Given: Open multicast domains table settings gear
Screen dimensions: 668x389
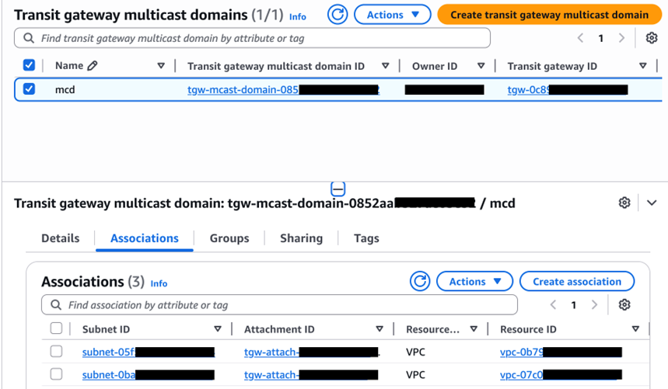Looking at the screenshot, I should [652, 38].
